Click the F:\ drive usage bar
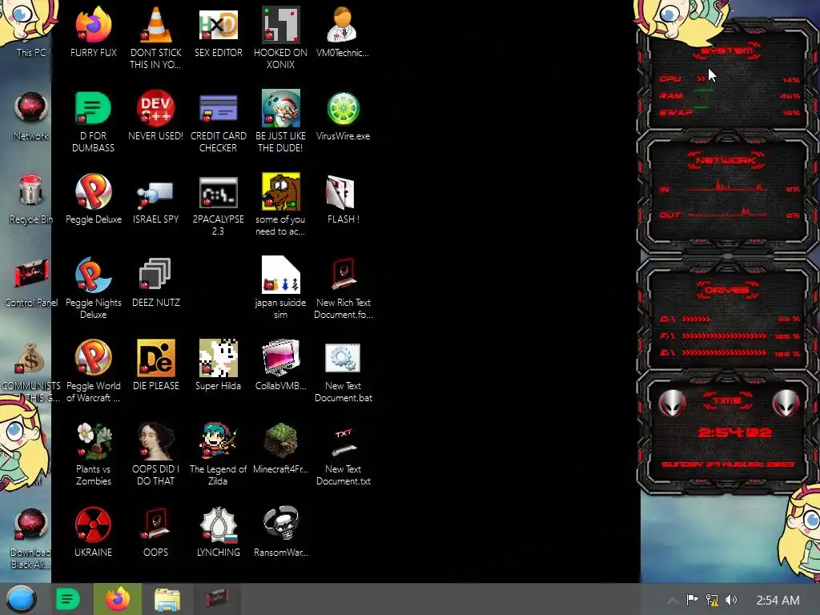820x615 pixels. [724, 336]
